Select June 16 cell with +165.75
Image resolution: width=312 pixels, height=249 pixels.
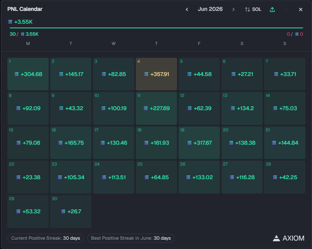(71, 143)
